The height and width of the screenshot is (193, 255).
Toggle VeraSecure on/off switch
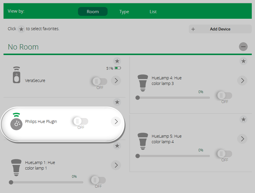[x=100, y=81]
